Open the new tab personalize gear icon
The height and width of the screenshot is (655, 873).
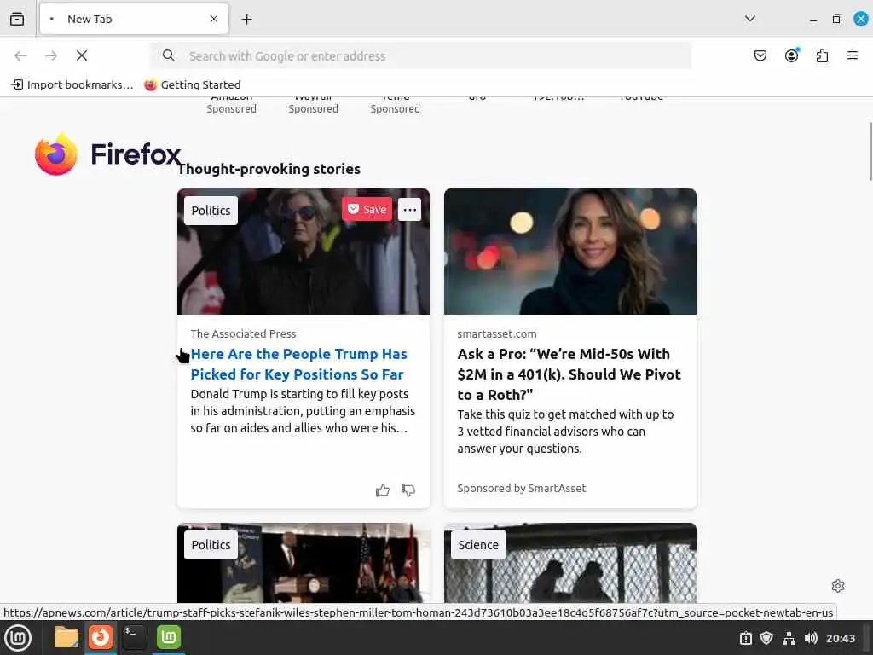[x=838, y=586]
